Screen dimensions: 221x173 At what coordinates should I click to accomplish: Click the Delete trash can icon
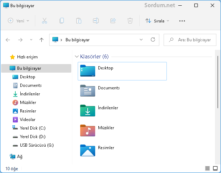coord(130,21)
